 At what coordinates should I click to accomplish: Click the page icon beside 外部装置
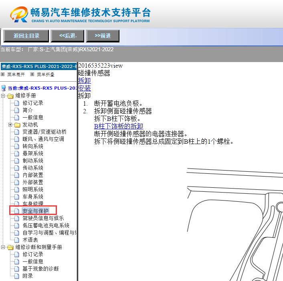tap(16, 183)
